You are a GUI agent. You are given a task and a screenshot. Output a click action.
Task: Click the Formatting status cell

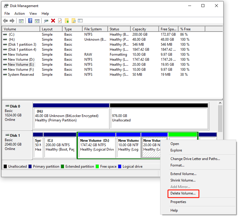tap(118, 55)
